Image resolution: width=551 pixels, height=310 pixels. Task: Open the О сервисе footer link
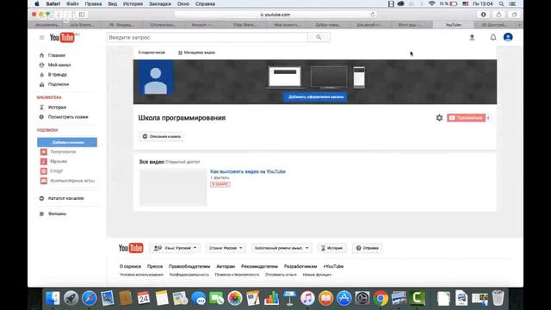(130, 266)
